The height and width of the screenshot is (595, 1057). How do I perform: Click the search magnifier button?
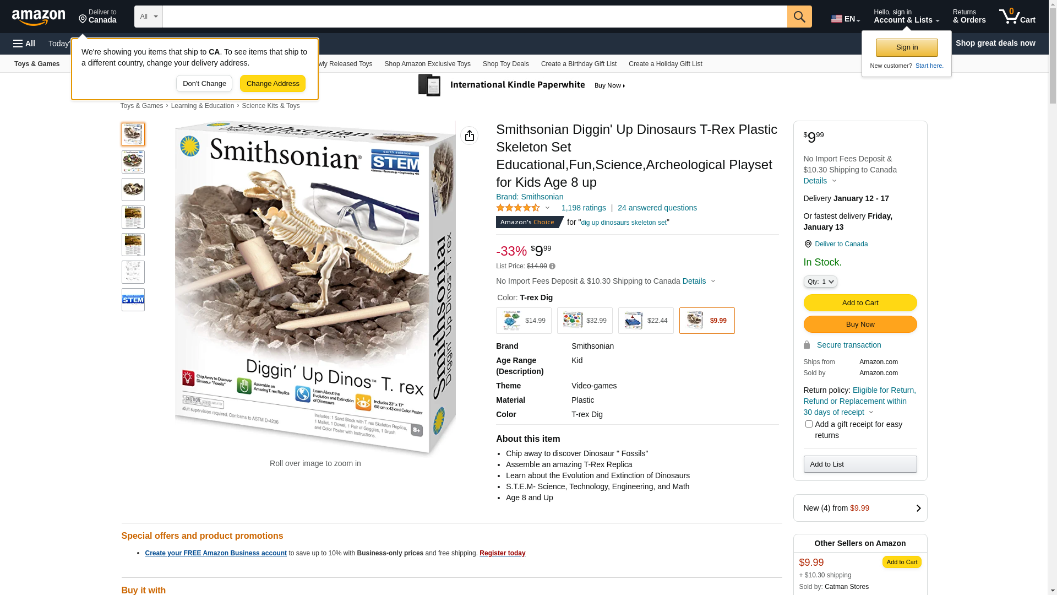tap(799, 17)
